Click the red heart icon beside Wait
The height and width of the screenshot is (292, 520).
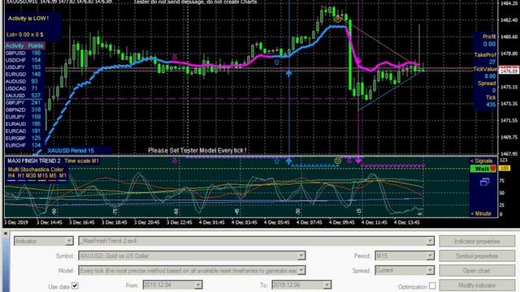493,169
